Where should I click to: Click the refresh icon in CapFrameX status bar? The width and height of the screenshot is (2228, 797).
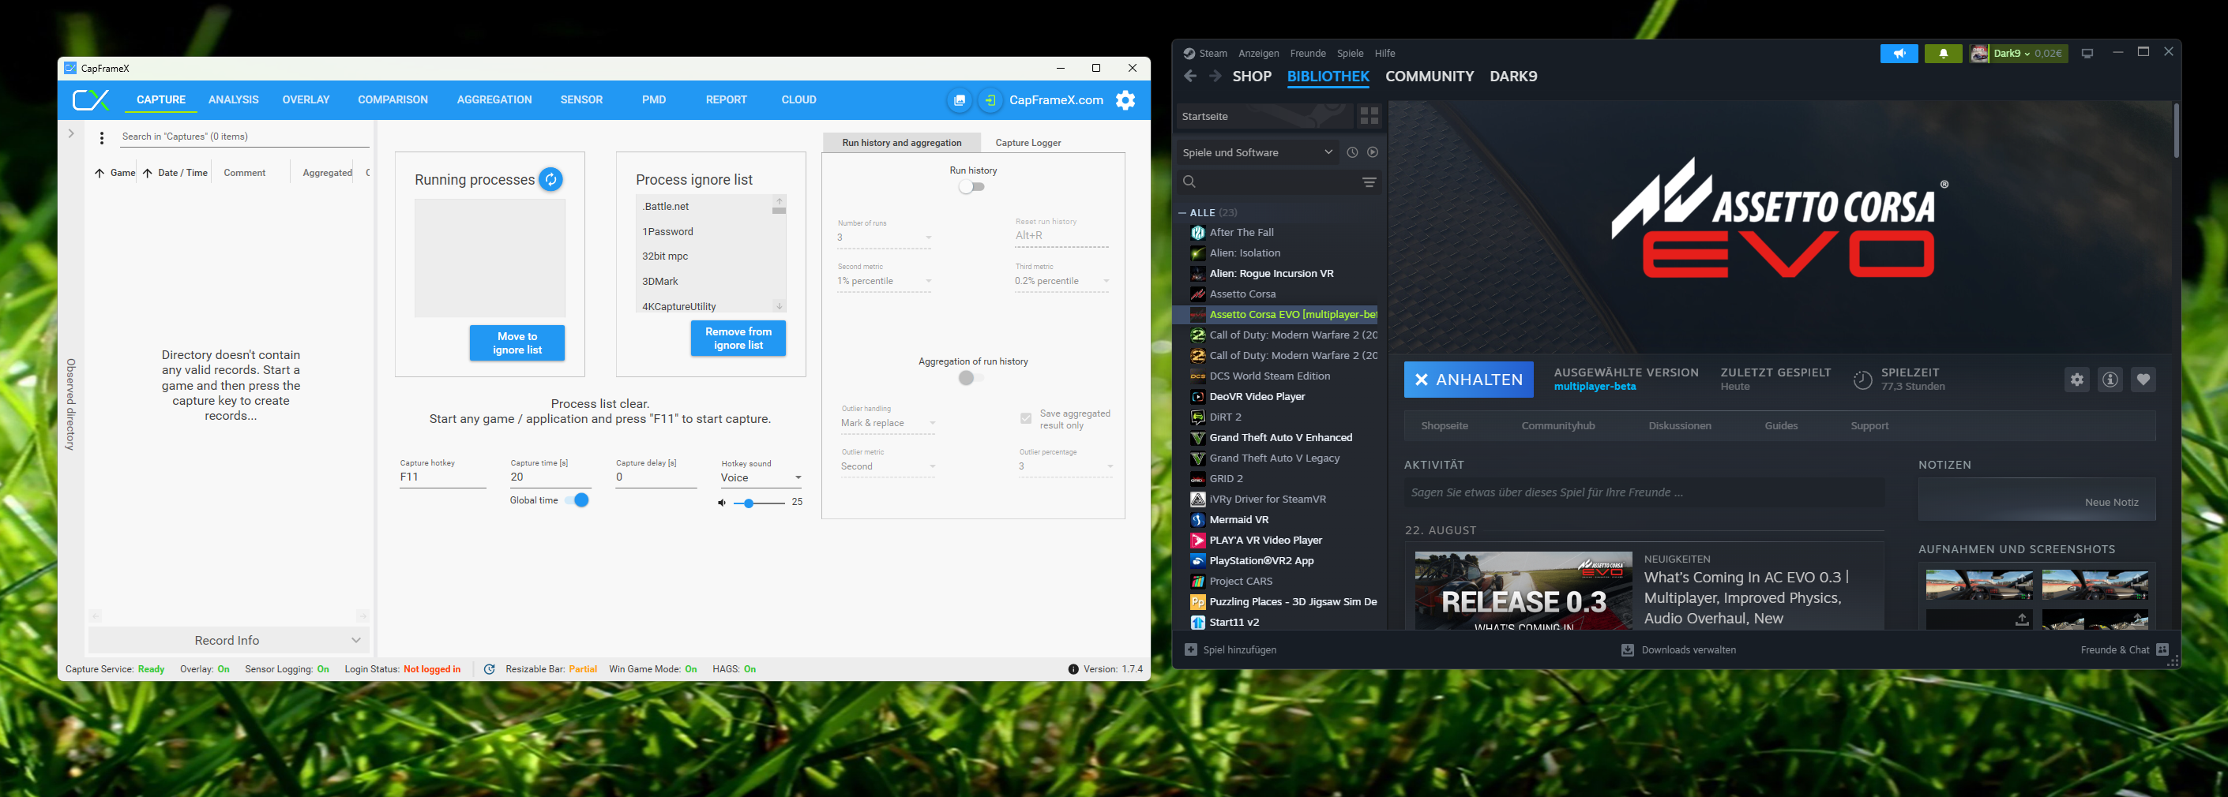pos(490,669)
